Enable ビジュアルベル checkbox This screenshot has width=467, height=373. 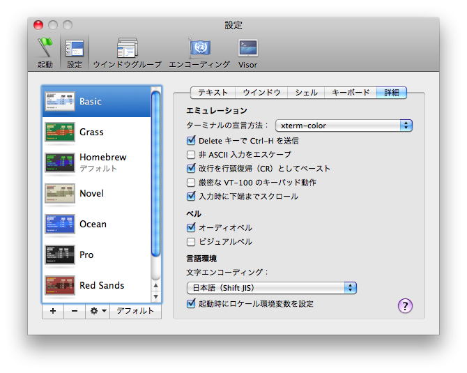(191, 242)
